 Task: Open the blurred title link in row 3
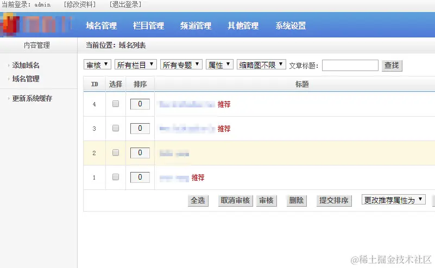coord(187,129)
